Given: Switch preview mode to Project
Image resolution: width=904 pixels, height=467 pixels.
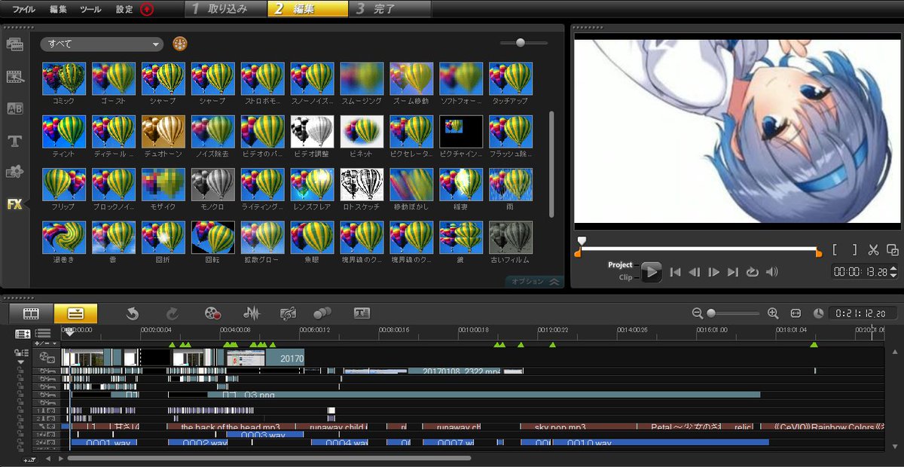Looking at the screenshot, I should (621, 265).
